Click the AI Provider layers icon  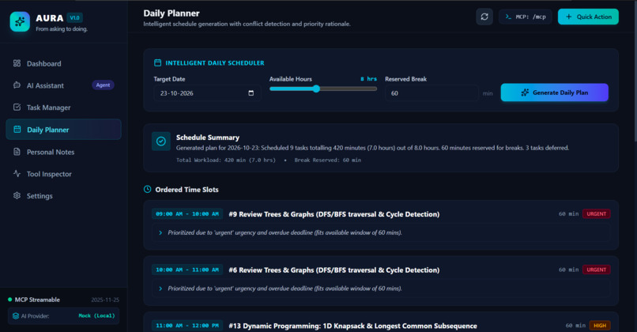click(x=16, y=315)
